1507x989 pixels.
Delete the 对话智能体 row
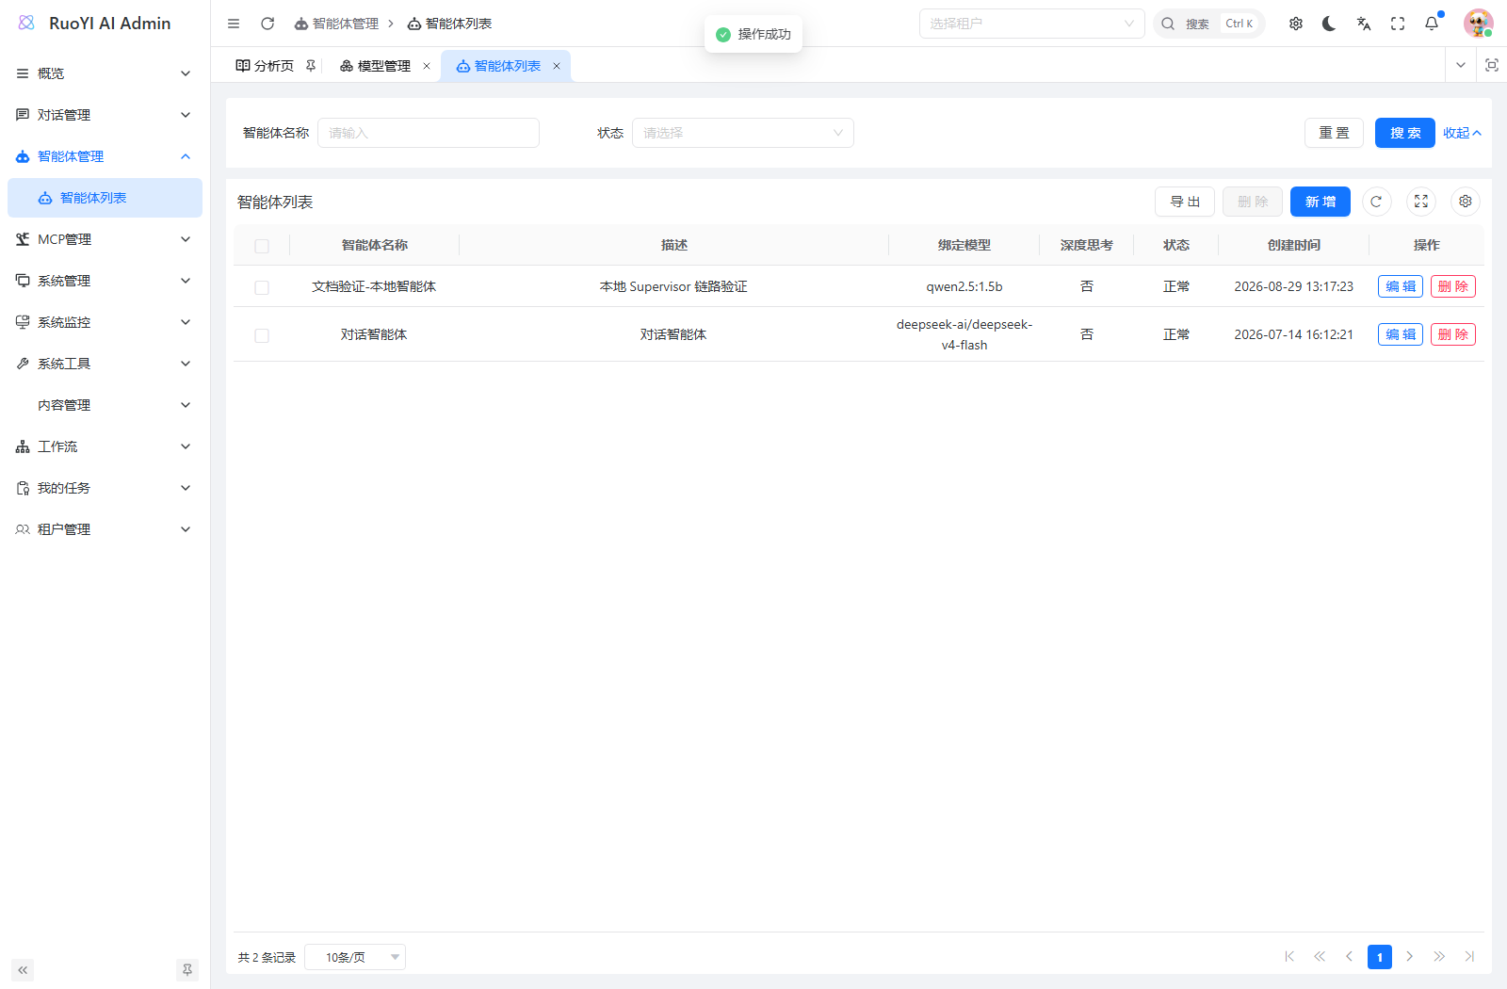[x=1453, y=334]
